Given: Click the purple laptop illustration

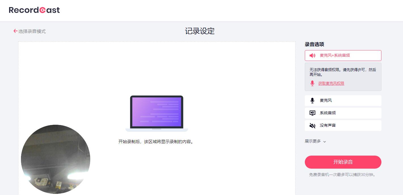Looking at the screenshot, I should (x=156, y=113).
